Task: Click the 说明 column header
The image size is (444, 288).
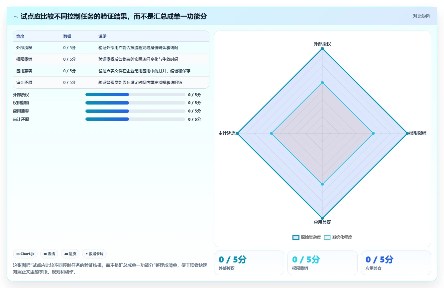Action: [x=102, y=36]
